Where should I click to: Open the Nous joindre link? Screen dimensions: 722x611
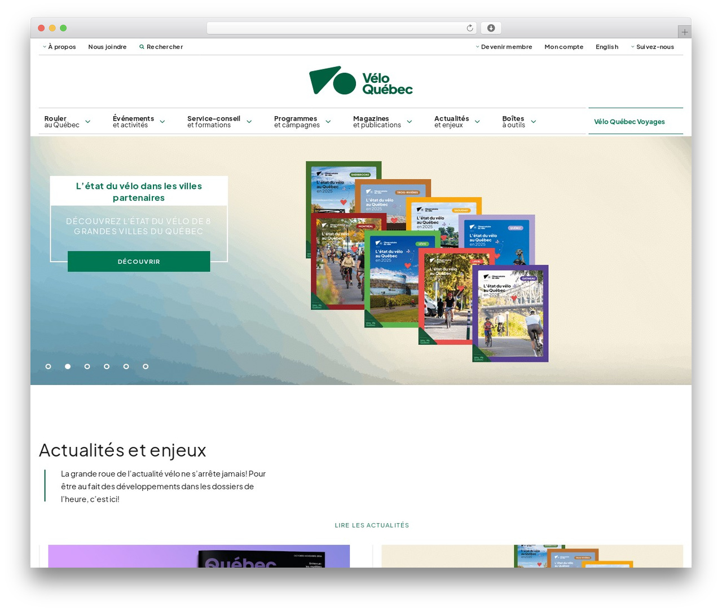[107, 47]
